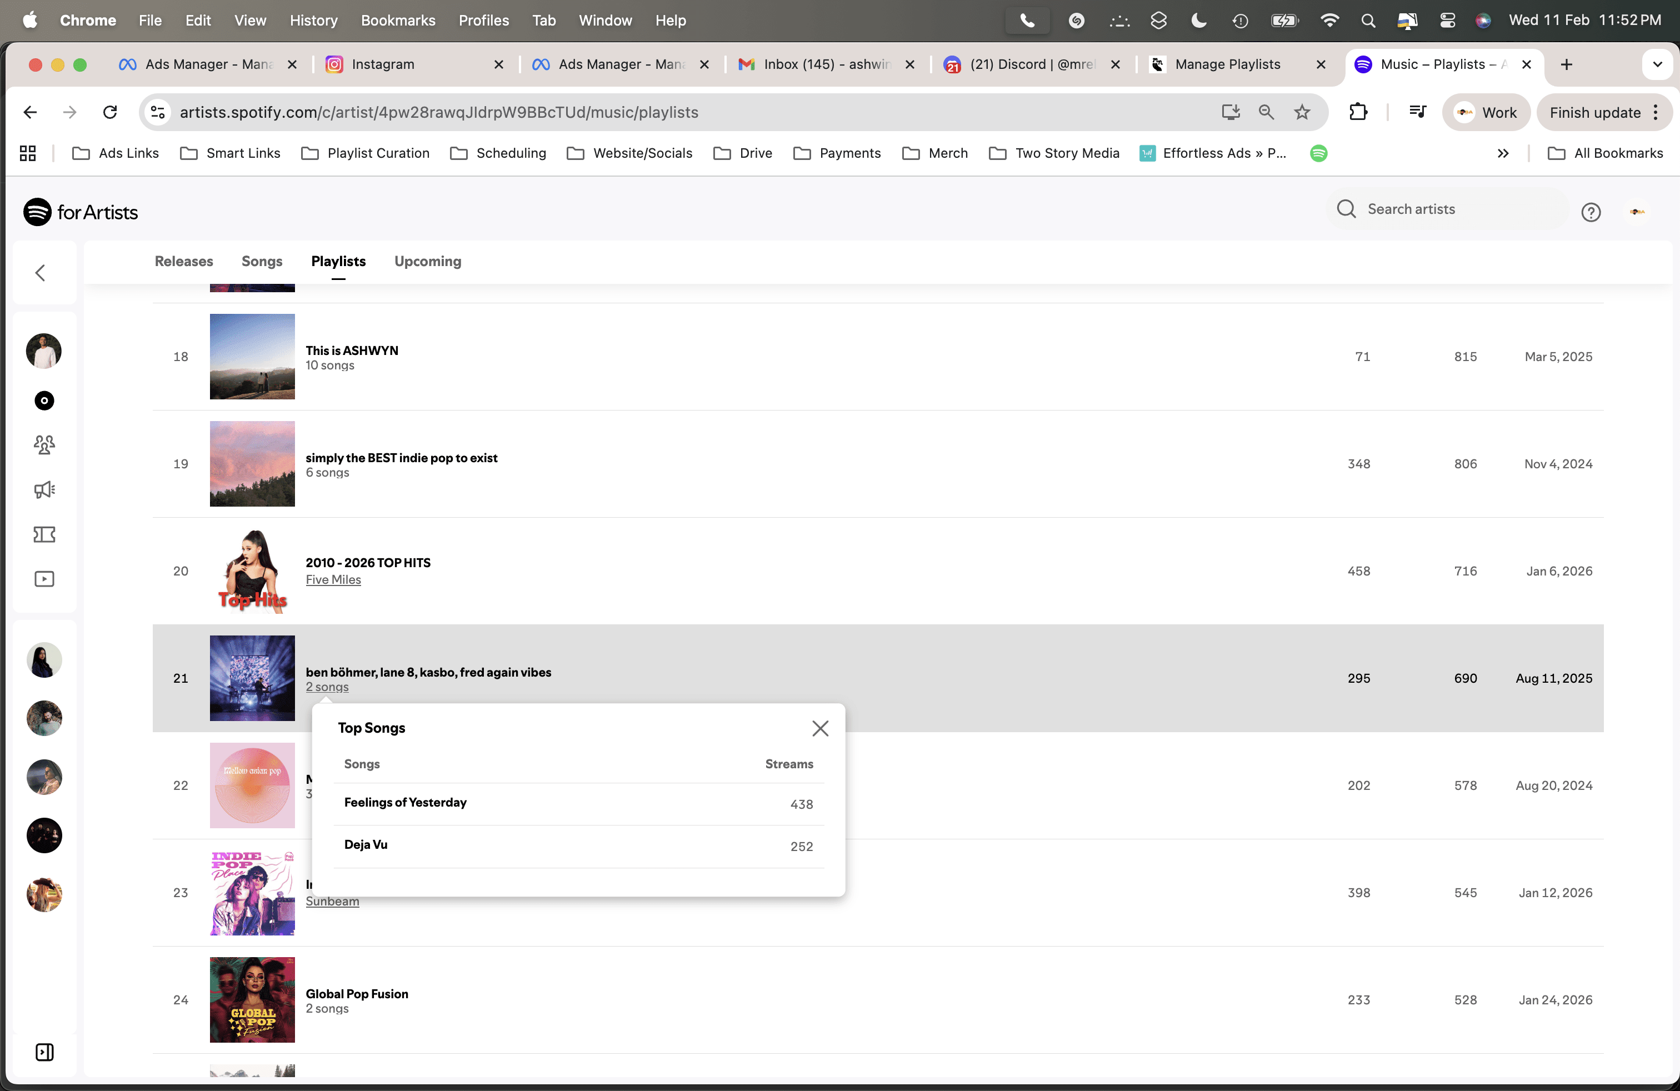Click the Finish update button
The width and height of the screenshot is (1680, 1091).
pos(1594,112)
